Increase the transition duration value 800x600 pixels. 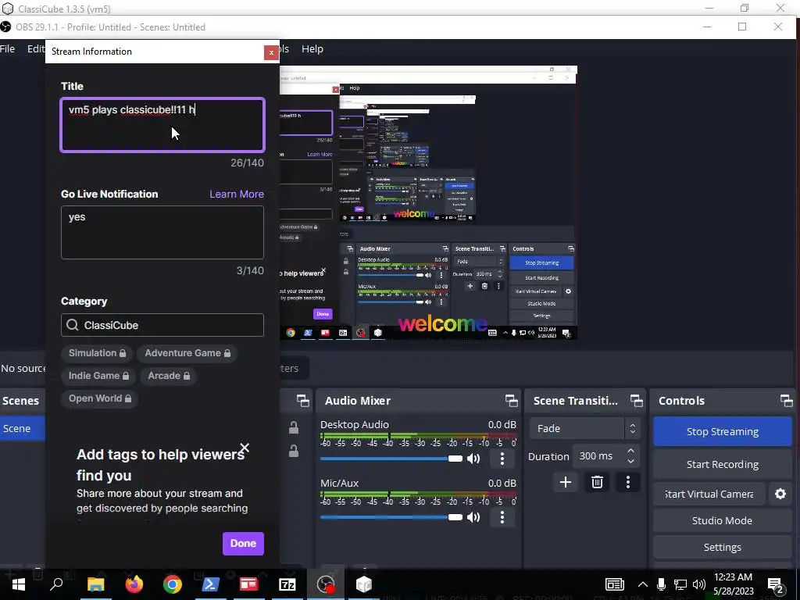pyautogui.click(x=631, y=451)
